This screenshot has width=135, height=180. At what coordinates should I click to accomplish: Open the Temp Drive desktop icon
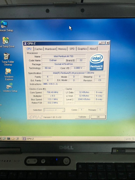[x=6, y=40]
